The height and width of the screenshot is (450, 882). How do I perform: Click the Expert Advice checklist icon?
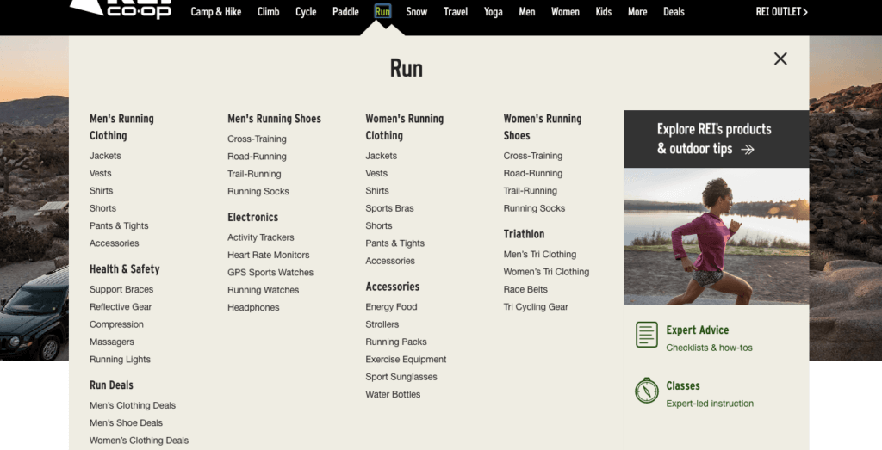(646, 335)
